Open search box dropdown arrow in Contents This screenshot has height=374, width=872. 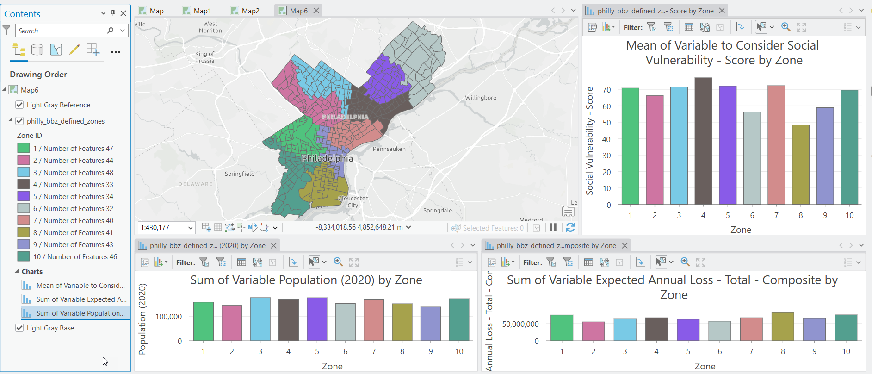(123, 31)
